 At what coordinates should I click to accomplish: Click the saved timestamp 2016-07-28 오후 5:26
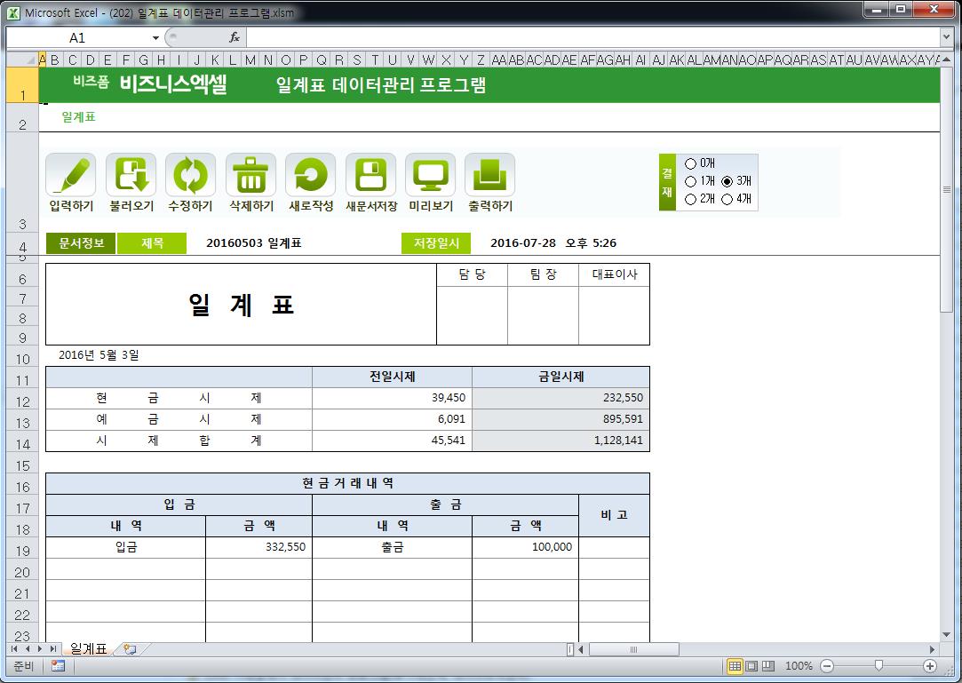553,243
